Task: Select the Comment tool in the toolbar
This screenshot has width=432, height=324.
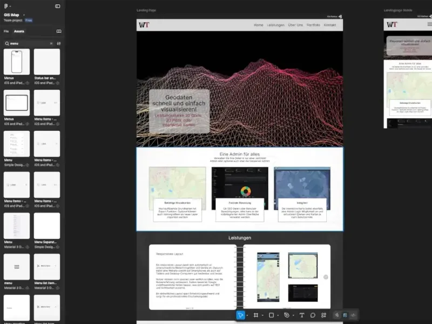Action: pos(313,315)
